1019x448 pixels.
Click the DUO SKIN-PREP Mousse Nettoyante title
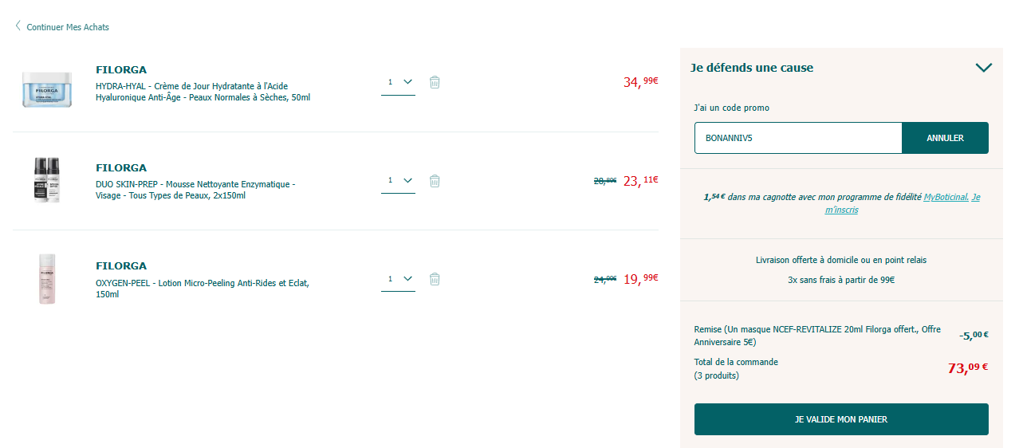(x=195, y=190)
